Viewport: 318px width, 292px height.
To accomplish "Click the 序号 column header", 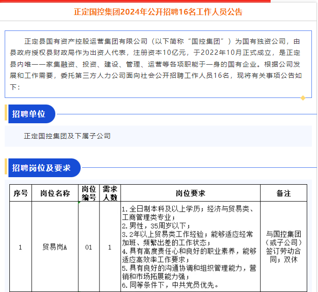I will click(x=21, y=193).
